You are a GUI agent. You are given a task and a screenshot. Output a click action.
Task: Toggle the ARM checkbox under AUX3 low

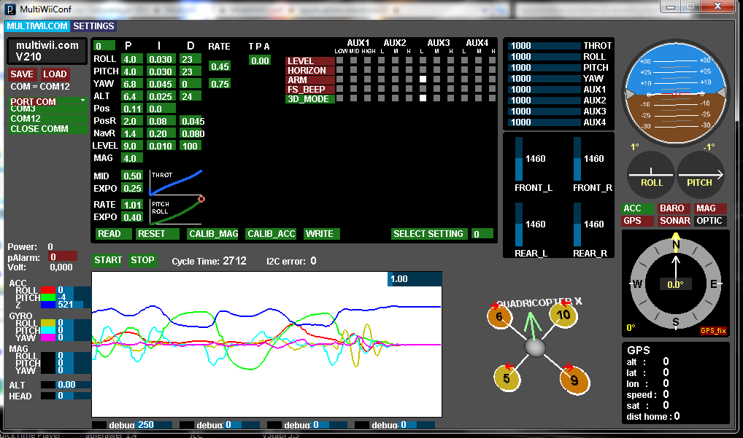click(423, 79)
